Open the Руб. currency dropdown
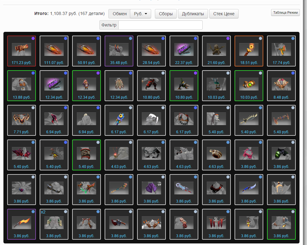 point(141,14)
